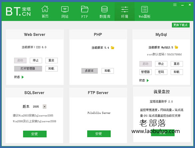Click Win2008及以上安装Sqlserver2008 hint text
The height and width of the screenshot is (148, 195).
coord(35,121)
